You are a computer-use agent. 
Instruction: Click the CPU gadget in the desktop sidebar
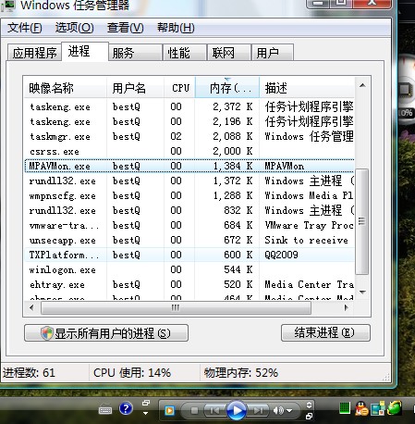405,90
